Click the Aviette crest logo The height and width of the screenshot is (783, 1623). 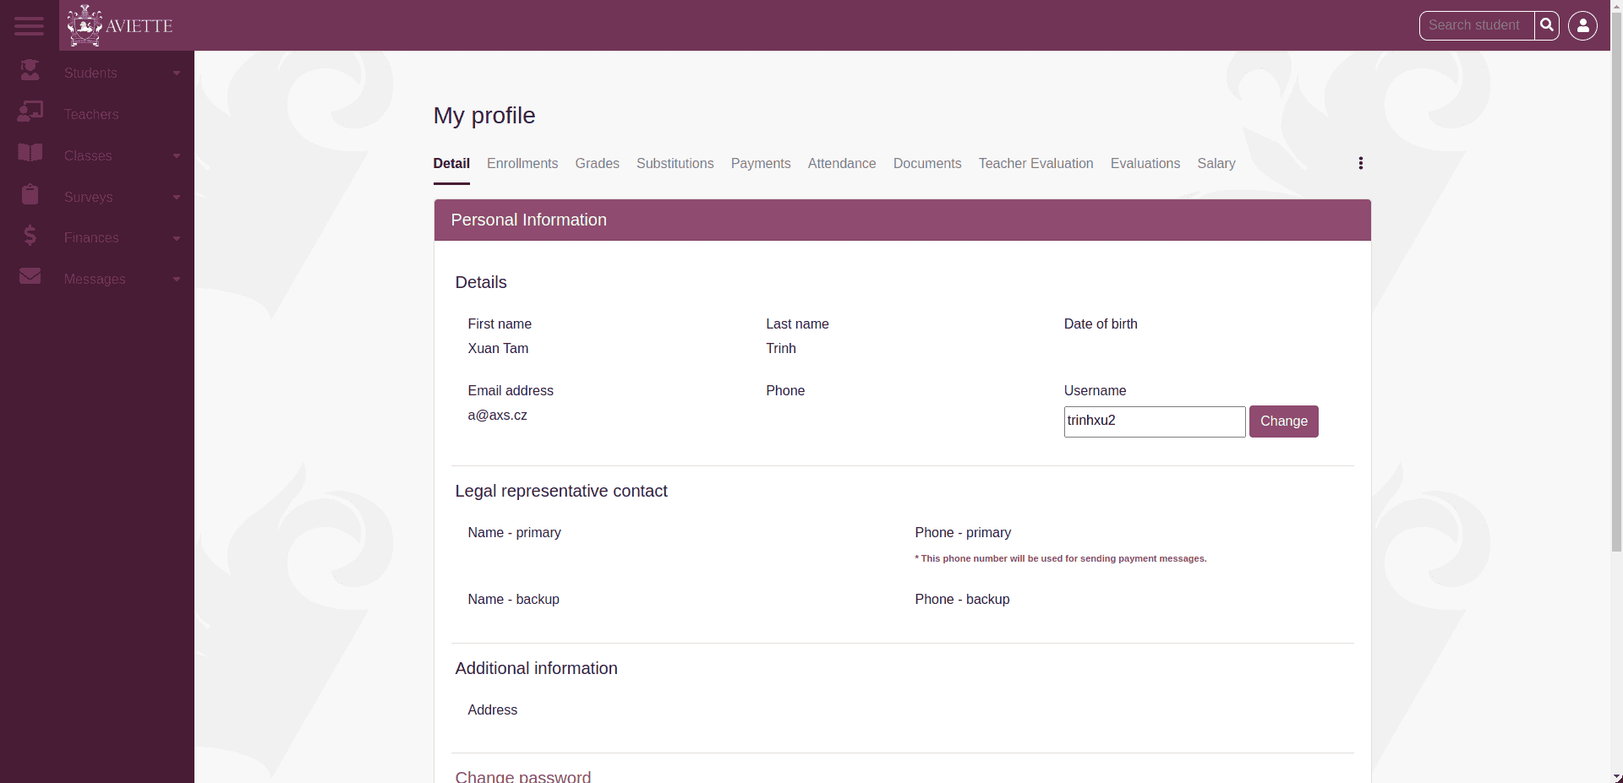84,25
